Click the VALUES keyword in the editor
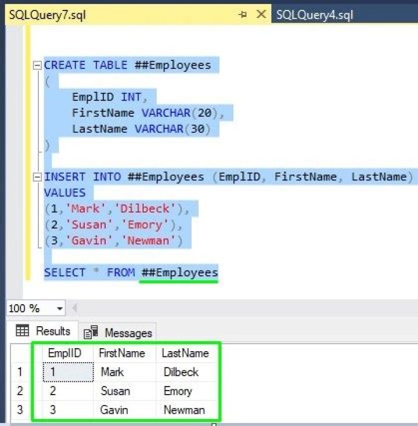Screen dimensions: 418x426 coord(64,193)
